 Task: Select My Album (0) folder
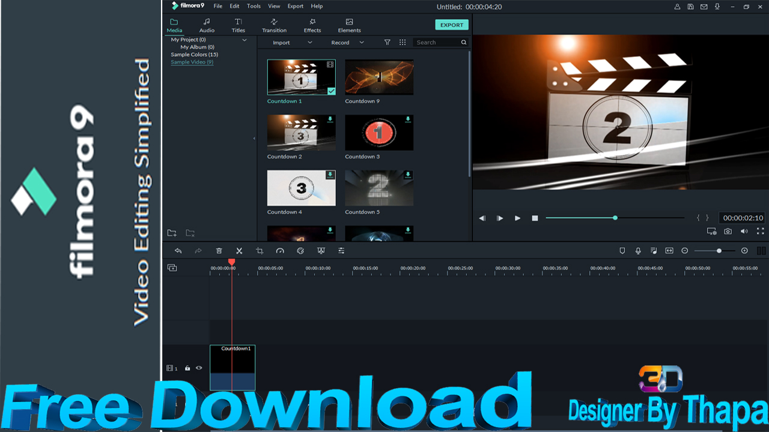[x=197, y=47]
